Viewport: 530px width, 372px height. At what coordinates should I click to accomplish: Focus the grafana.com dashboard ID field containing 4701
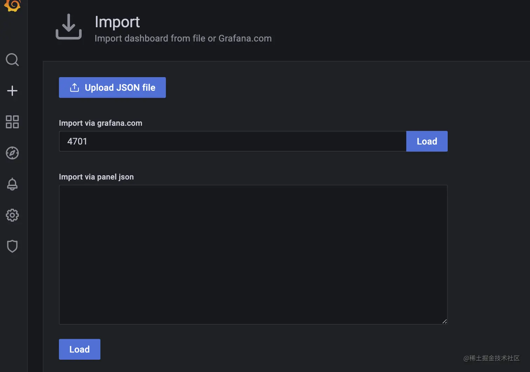point(233,141)
